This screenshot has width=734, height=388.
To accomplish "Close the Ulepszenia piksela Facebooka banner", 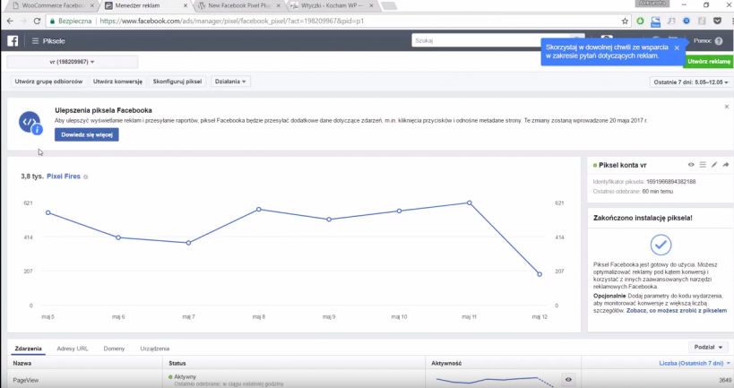I will click(x=727, y=107).
